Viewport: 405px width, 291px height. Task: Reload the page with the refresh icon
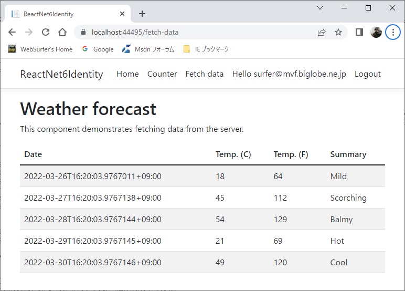coord(46,32)
